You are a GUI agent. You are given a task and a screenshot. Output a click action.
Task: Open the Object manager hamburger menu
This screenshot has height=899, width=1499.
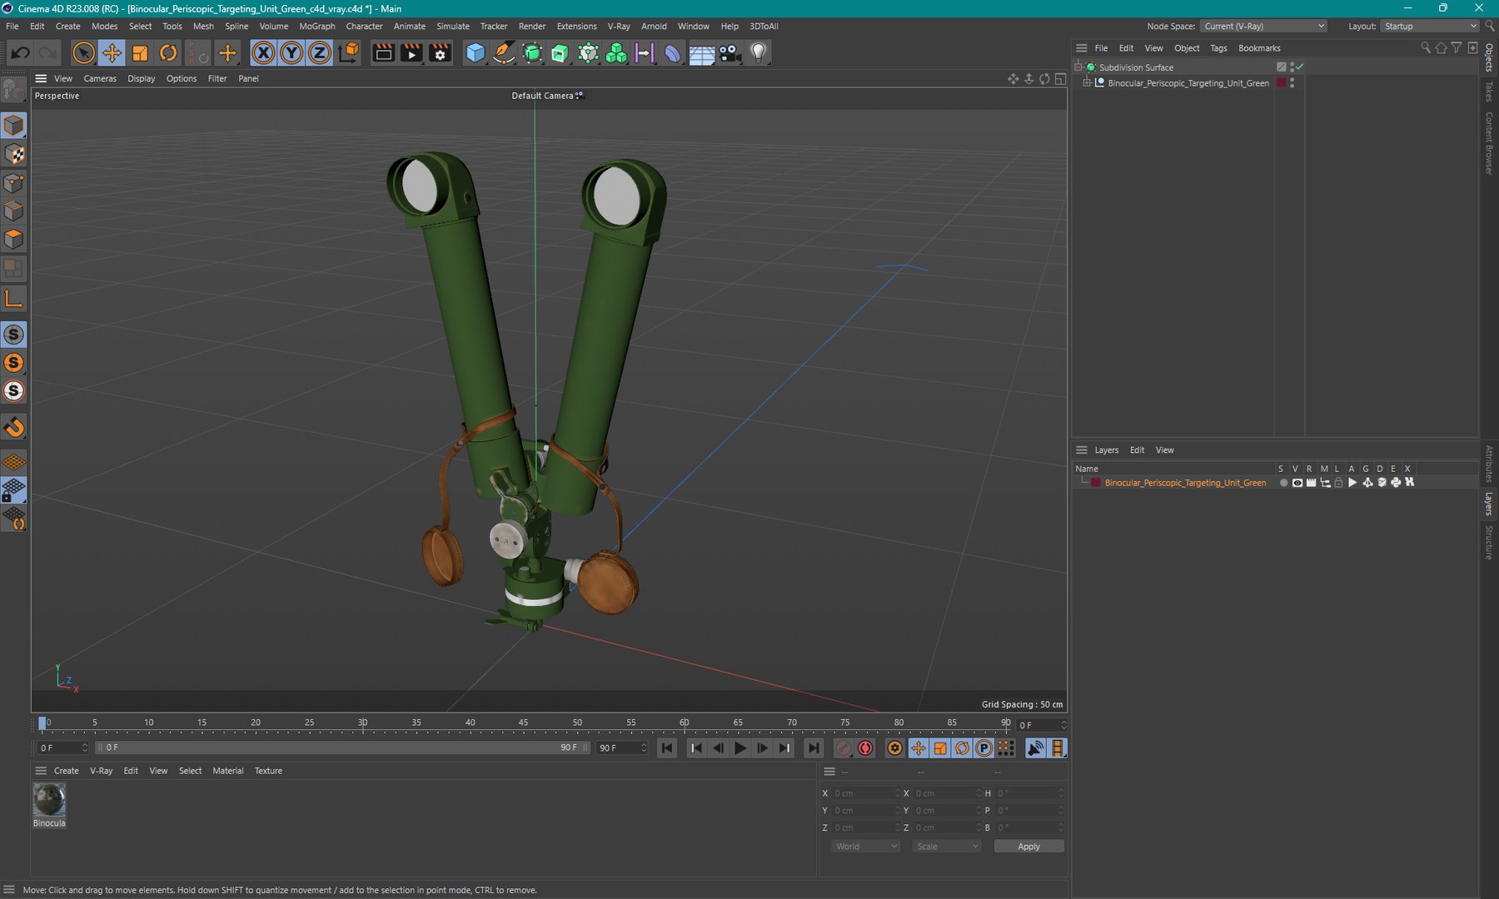pyautogui.click(x=1082, y=48)
